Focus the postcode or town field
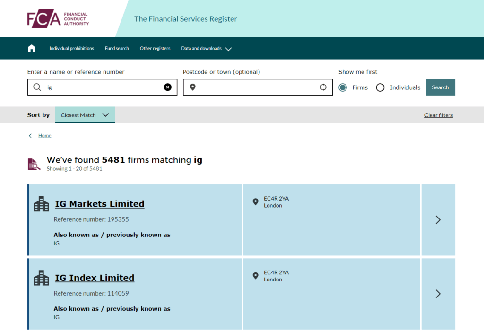484x332 pixels. tap(258, 87)
